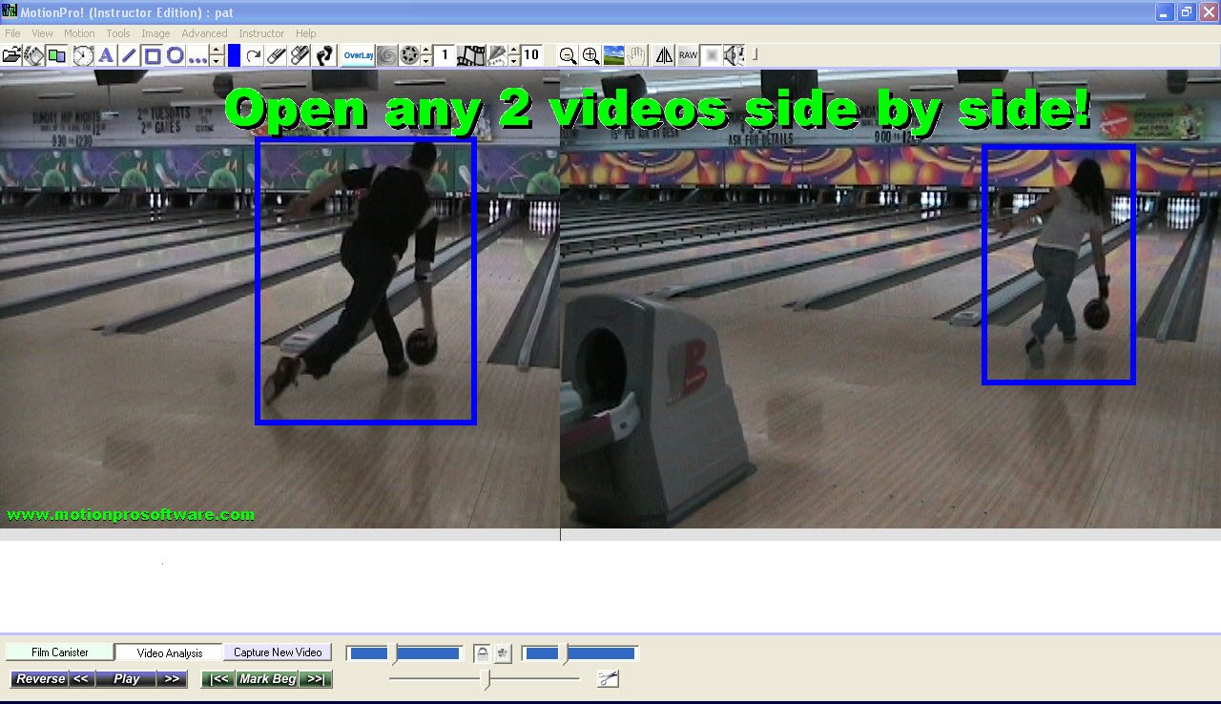Click the Capture New Video button

click(278, 652)
